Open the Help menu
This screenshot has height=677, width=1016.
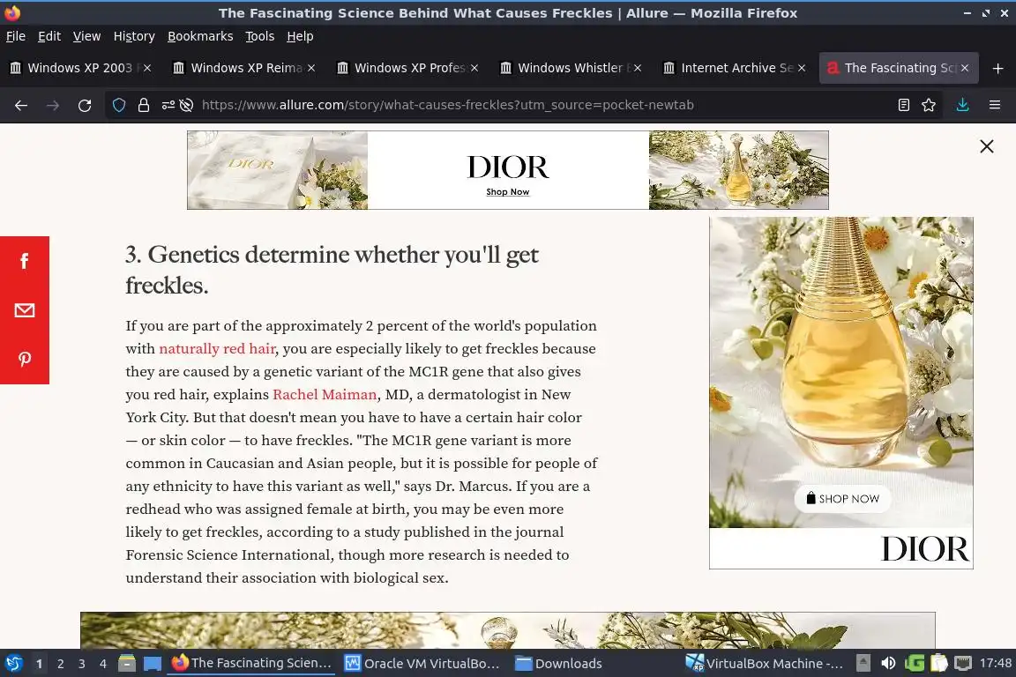click(300, 36)
